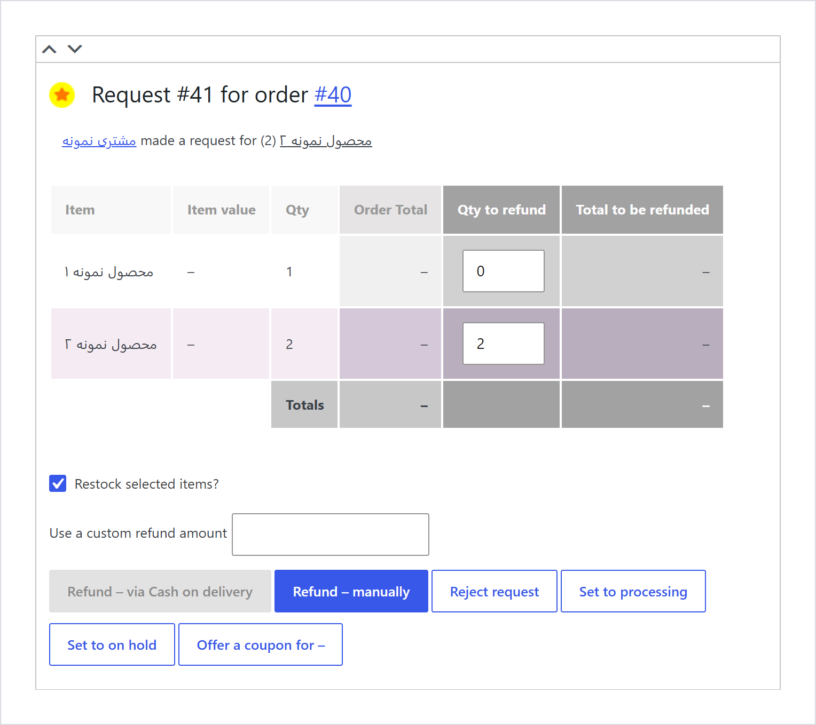Click the Order Total column header
The image size is (816, 725).
[390, 210]
